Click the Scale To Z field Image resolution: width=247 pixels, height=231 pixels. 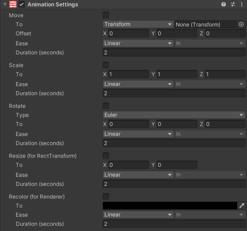pyautogui.click(x=225, y=74)
